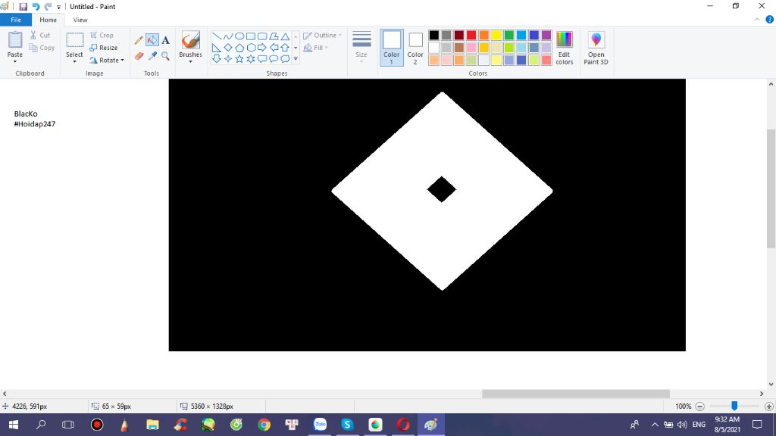Click the Resize button

point(104,48)
